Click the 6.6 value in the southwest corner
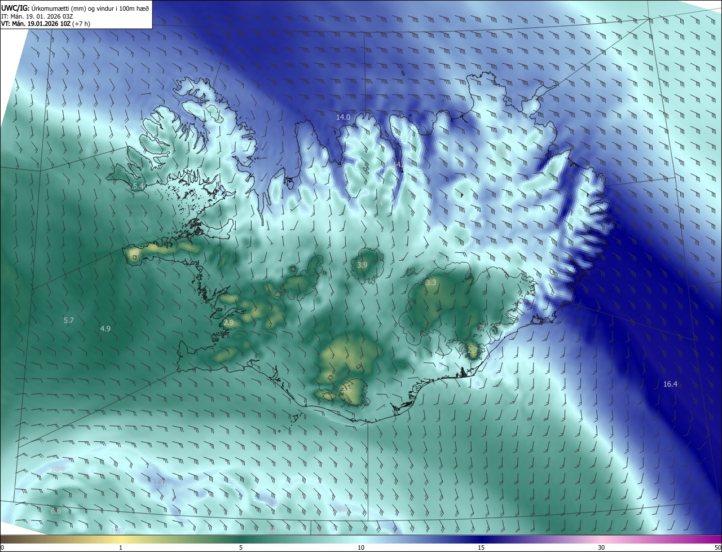 [x=56, y=511]
